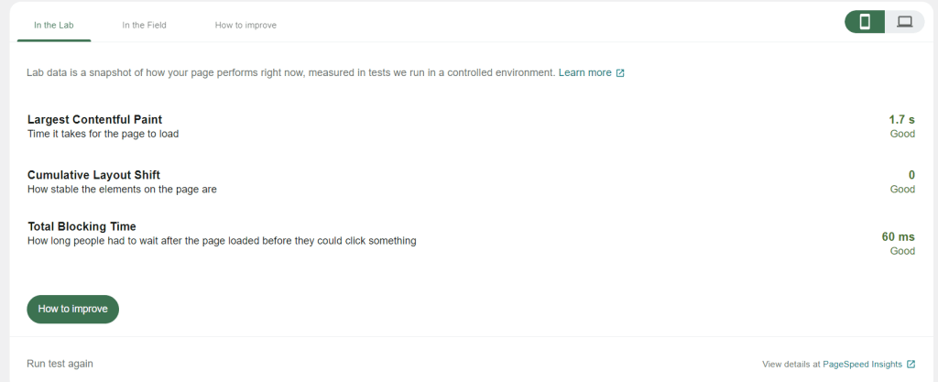This screenshot has width=938, height=382.
Task: Switch to desktop device view
Action: point(904,22)
